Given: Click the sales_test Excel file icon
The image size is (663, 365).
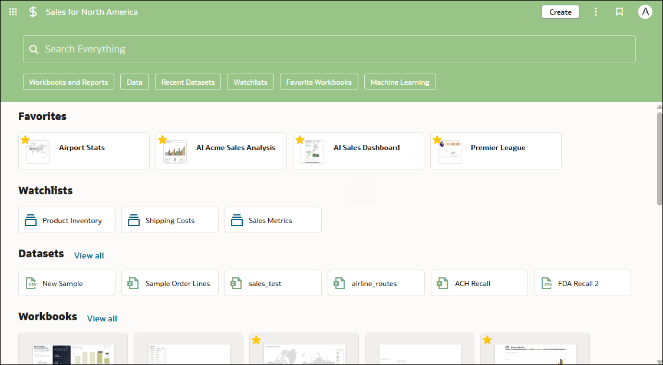Looking at the screenshot, I should [x=237, y=284].
